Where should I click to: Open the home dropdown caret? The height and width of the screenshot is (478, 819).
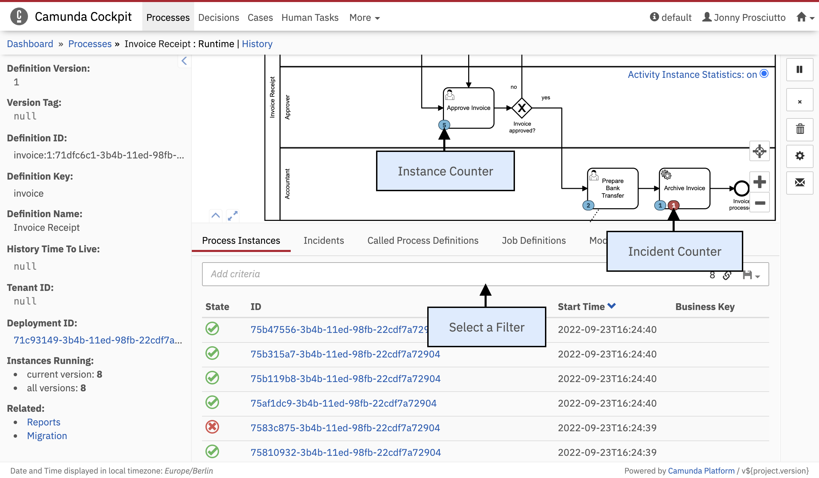(x=813, y=18)
